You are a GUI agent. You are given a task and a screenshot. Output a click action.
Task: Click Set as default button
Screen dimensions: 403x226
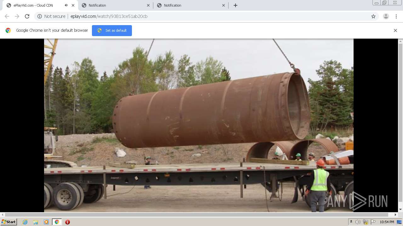tap(112, 30)
